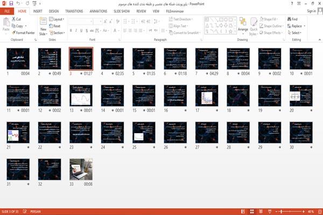Select Format Painter brush
The width and height of the screenshot is (323, 215).
pos(23,33)
